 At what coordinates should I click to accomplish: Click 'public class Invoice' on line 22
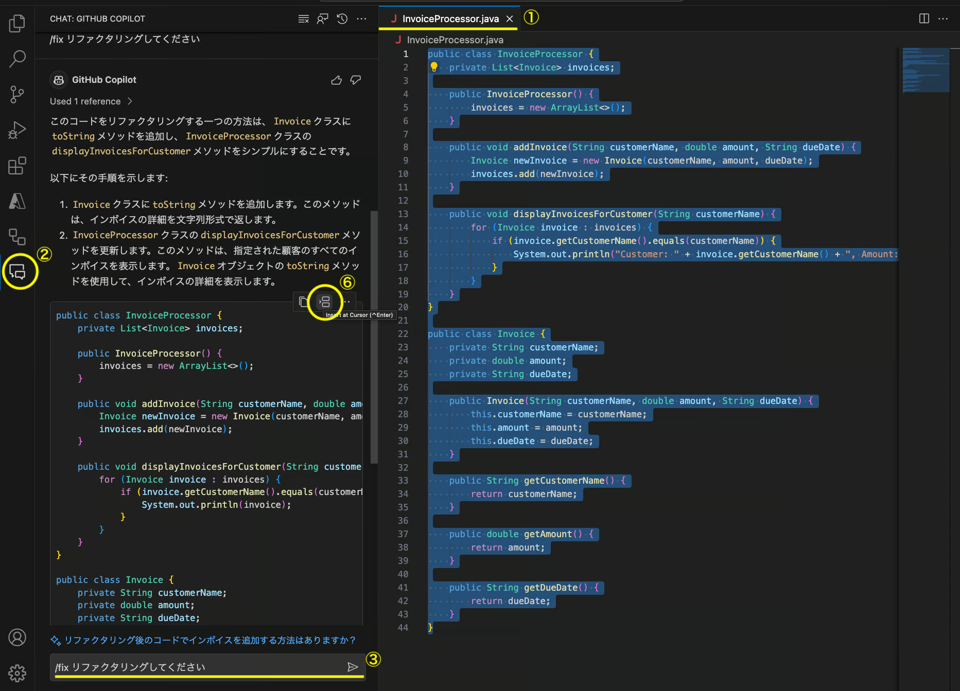click(481, 334)
